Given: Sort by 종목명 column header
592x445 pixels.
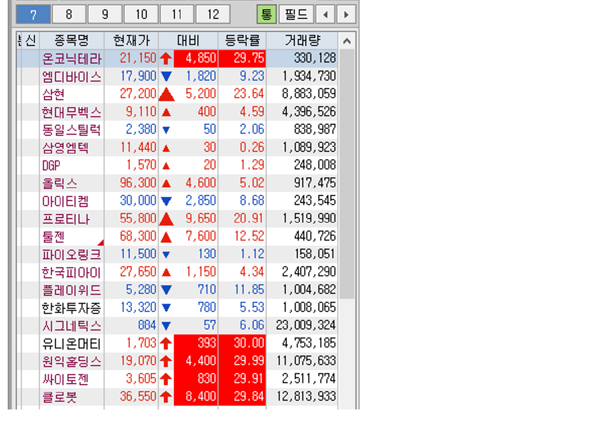Looking at the screenshot, I should pos(72,40).
